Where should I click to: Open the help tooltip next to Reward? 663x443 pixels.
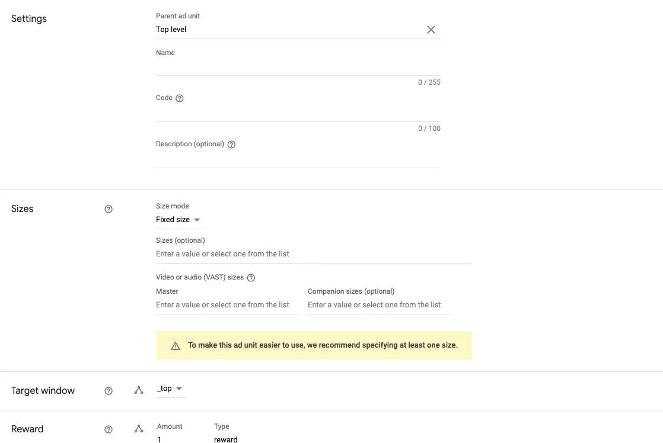click(108, 429)
